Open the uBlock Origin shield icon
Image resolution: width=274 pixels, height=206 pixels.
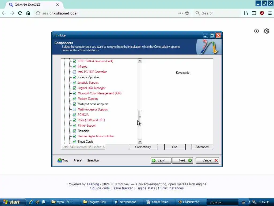click(262, 13)
